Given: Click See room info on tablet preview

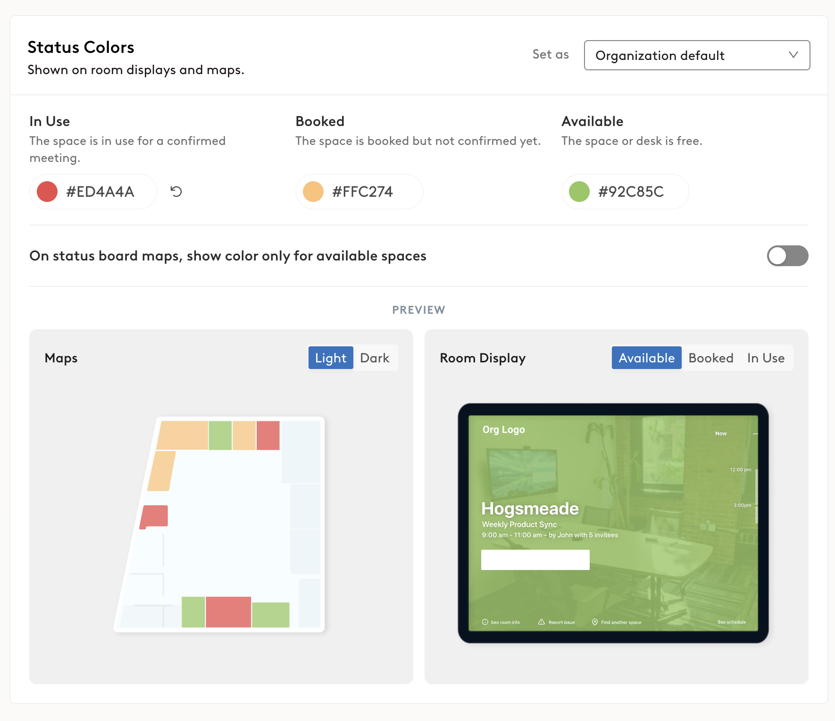Looking at the screenshot, I should (x=501, y=622).
